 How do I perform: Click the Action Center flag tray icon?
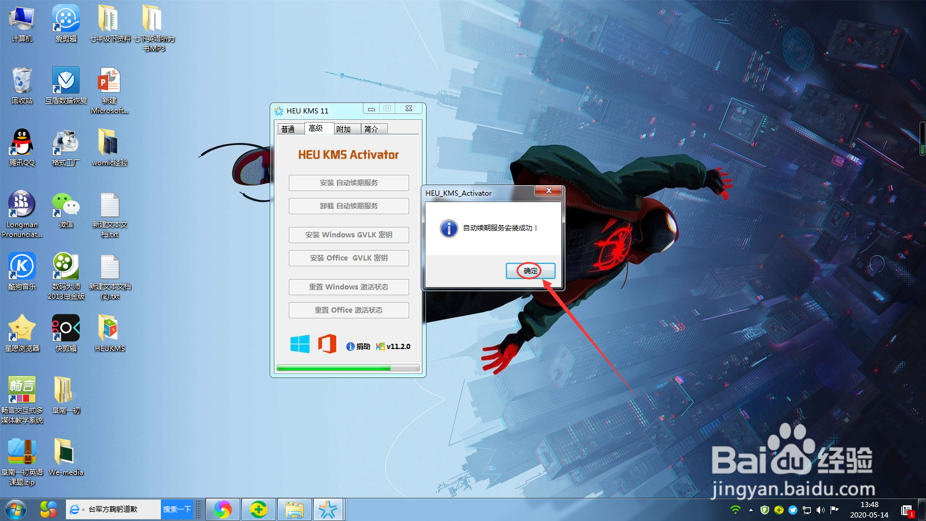[835, 509]
